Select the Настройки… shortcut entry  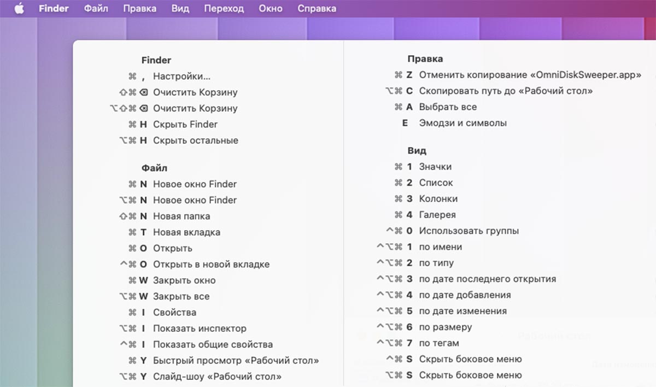click(181, 77)
